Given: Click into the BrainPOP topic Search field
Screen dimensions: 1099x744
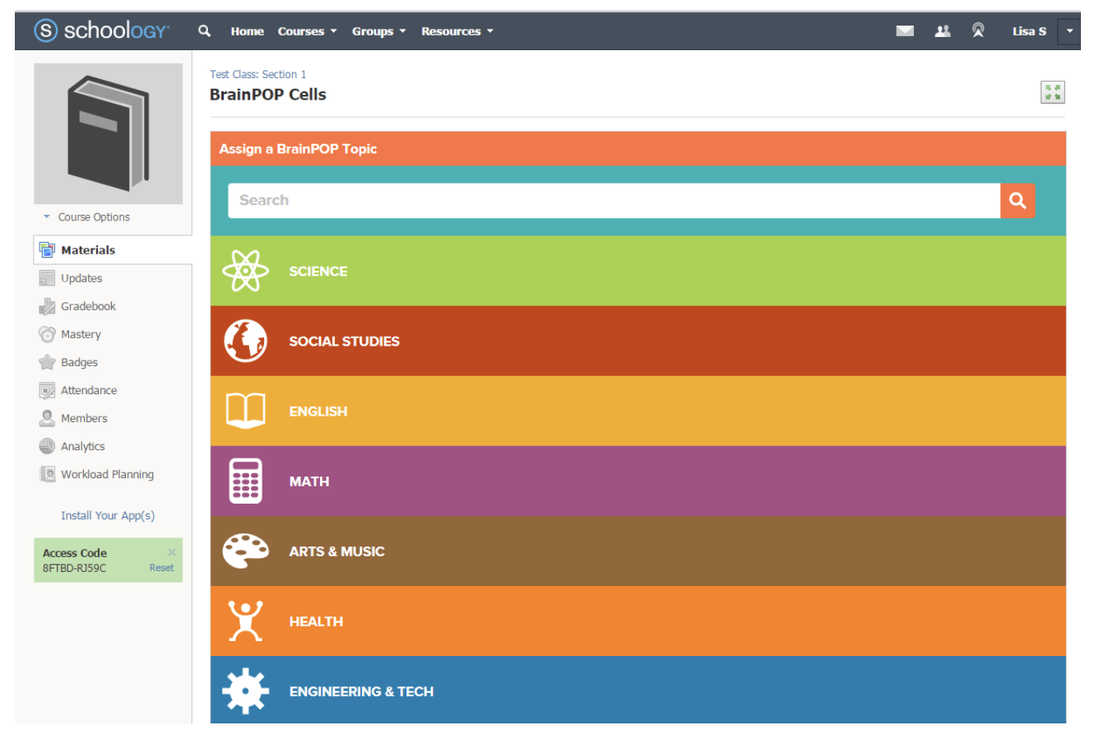Looking at the screenshot, I should tap(613, 201).
